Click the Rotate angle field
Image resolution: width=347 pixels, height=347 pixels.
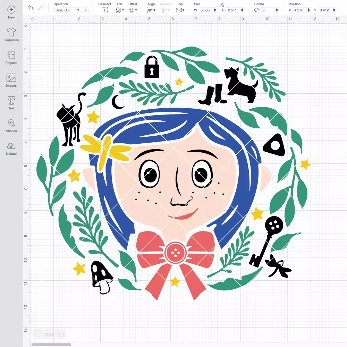tap(268, 10)
